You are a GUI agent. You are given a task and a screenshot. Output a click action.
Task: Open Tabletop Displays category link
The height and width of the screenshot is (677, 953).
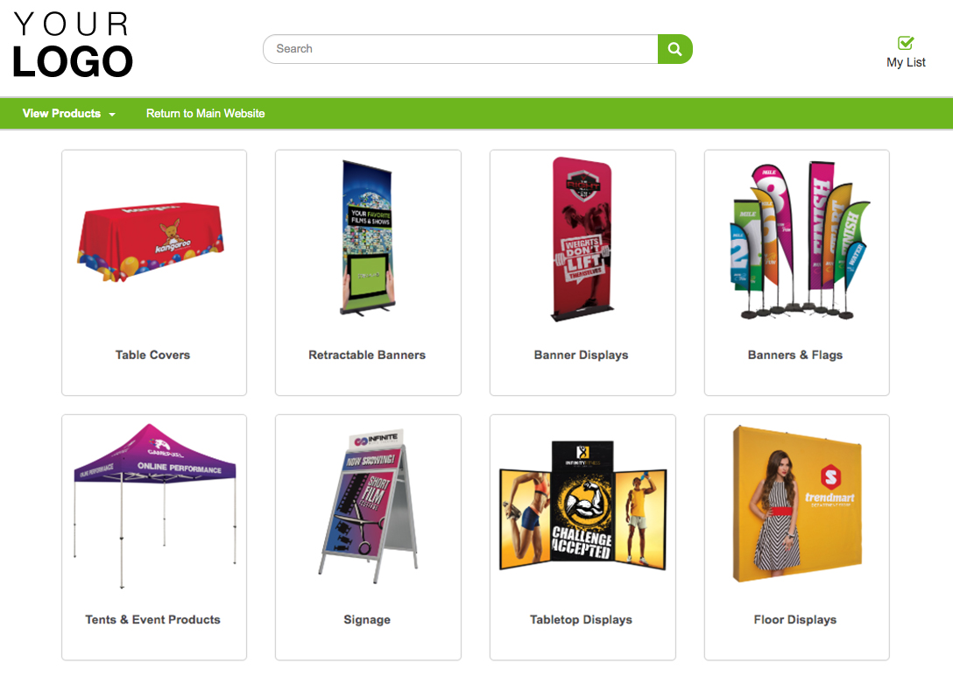click(581, 620)
